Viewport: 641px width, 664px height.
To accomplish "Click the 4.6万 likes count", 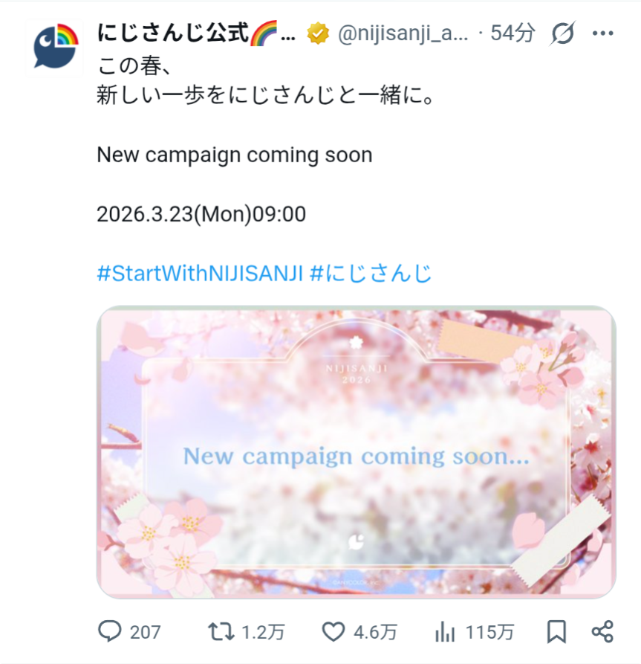I will (375, 632).
